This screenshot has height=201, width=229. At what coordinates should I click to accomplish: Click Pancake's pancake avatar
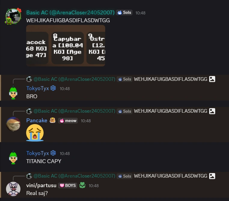[13, 124]
